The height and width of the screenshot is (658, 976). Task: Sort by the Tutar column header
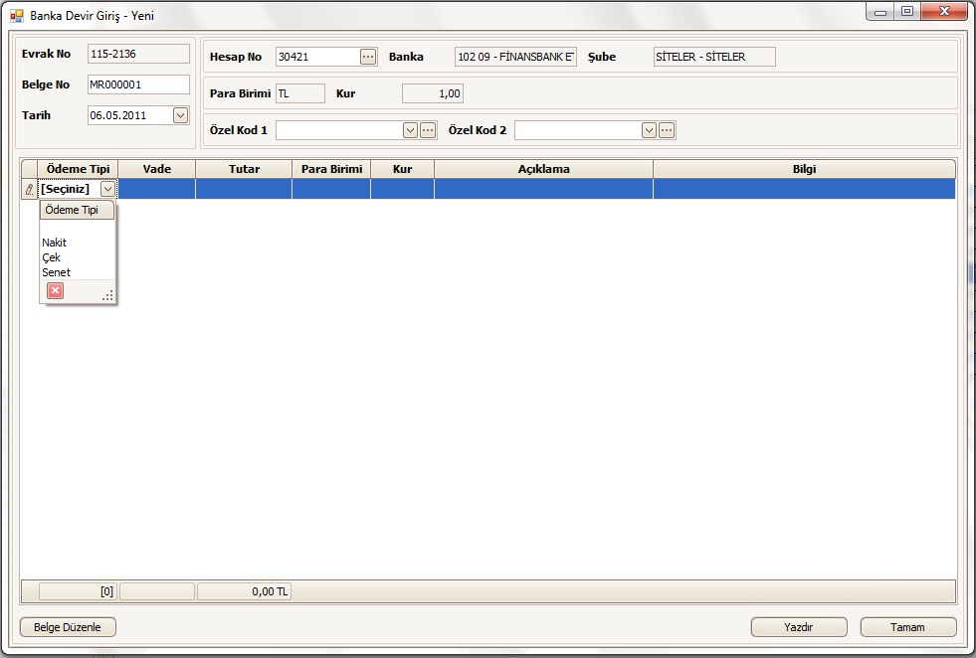[x=244, y=169]
